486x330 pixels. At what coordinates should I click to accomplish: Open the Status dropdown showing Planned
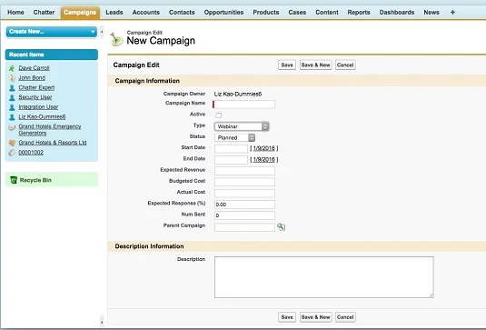[x=234, y=137]
